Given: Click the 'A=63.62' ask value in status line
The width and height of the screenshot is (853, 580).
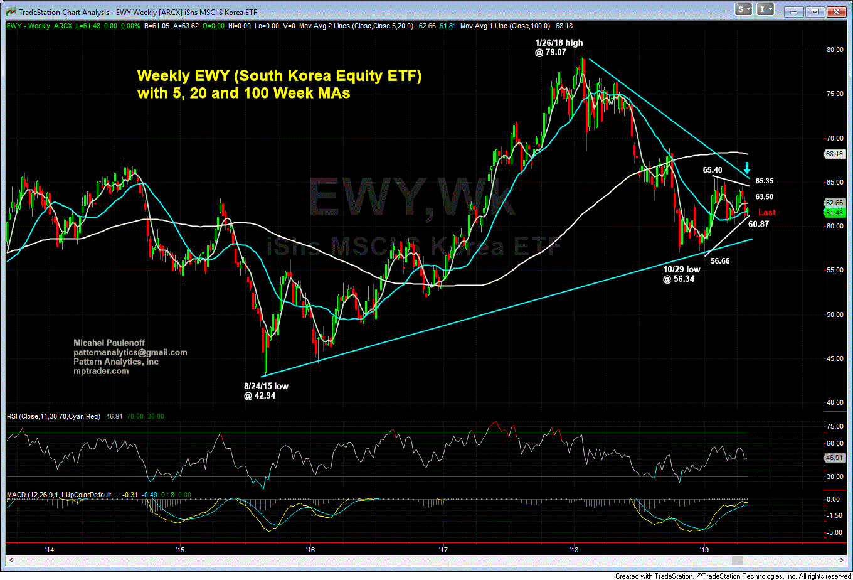Looking at the screenshot, I should pyautogui.click(x=184, y=26).
